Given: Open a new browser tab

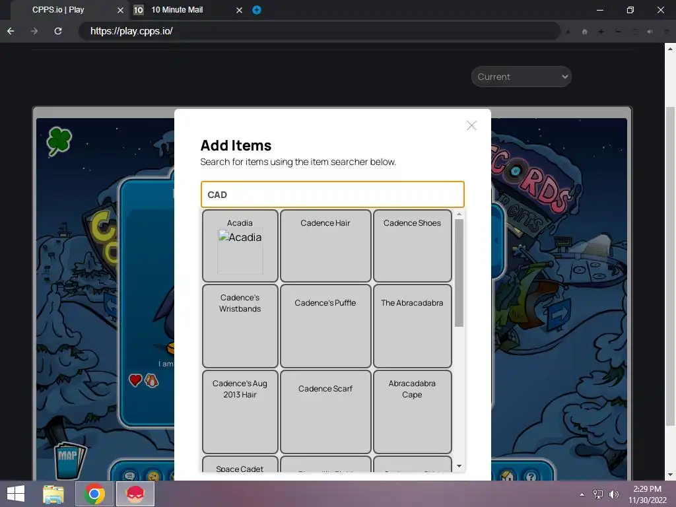Looking at the screenshot, I should point(257,10).
